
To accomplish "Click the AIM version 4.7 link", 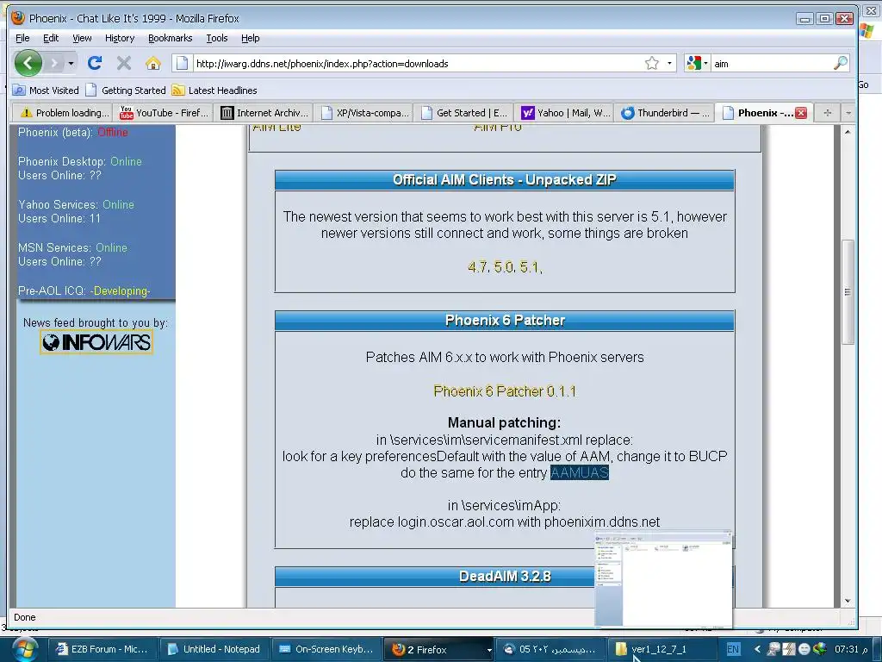I will [477, 267].
